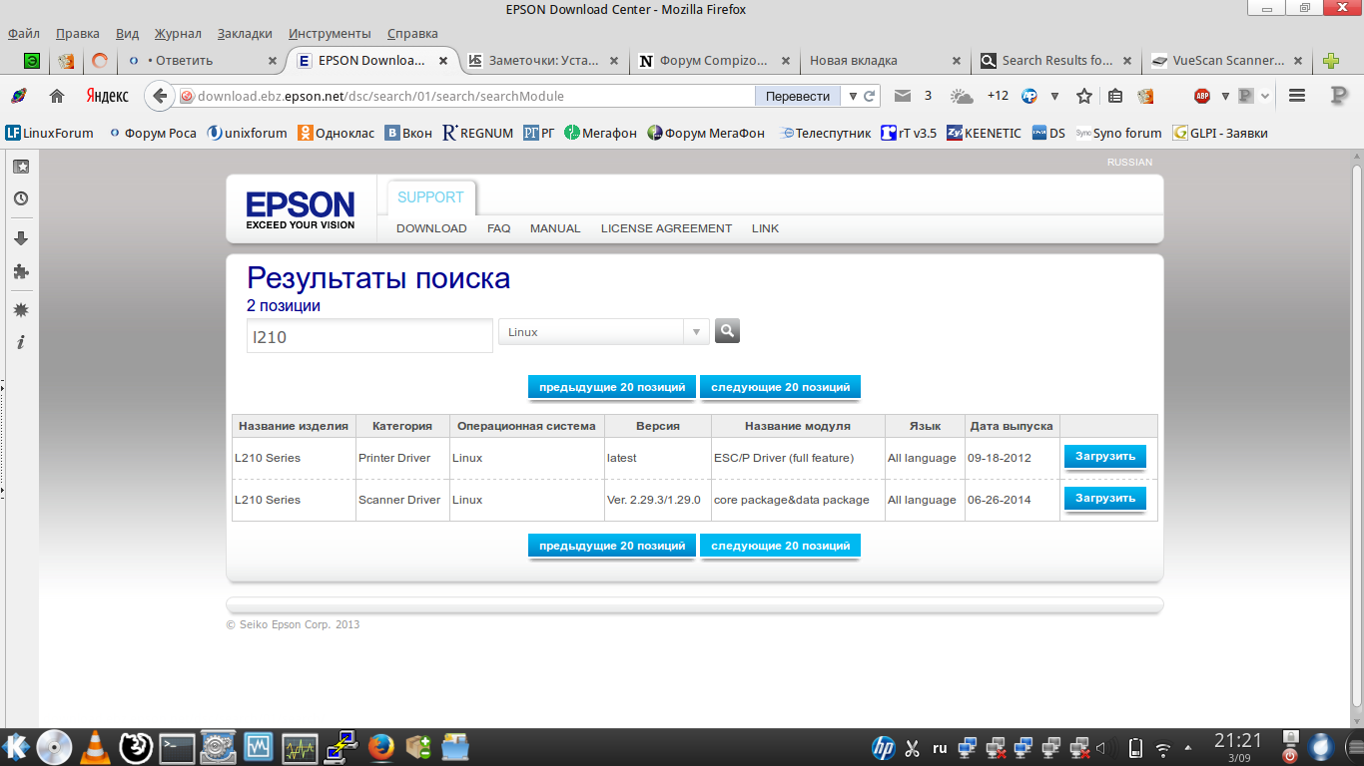
Task: Launch Firefox from the taskbar panel
Action: point(380,746)
